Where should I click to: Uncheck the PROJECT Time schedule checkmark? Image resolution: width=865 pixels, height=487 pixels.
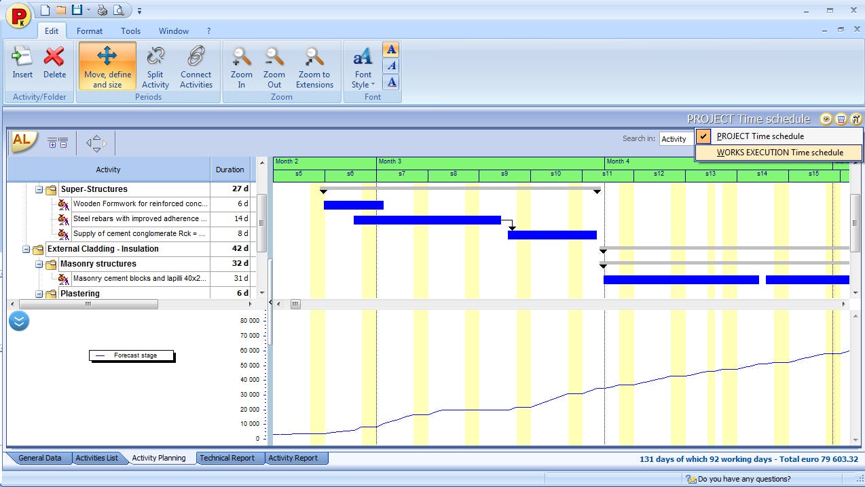[703, 136]
